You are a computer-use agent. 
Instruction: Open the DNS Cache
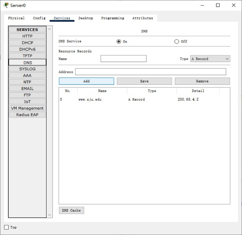71,211
